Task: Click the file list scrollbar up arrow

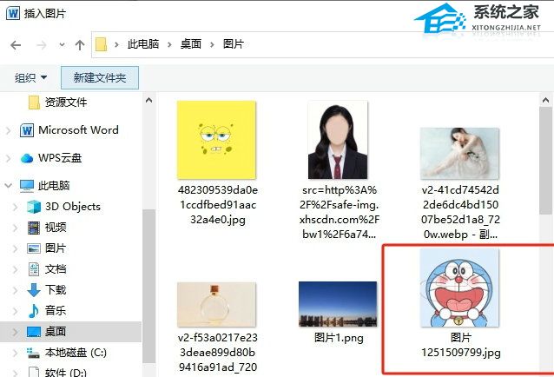Action: click(x=545, y=101)
